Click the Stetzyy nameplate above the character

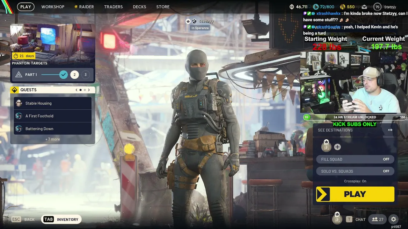point(206,21)
